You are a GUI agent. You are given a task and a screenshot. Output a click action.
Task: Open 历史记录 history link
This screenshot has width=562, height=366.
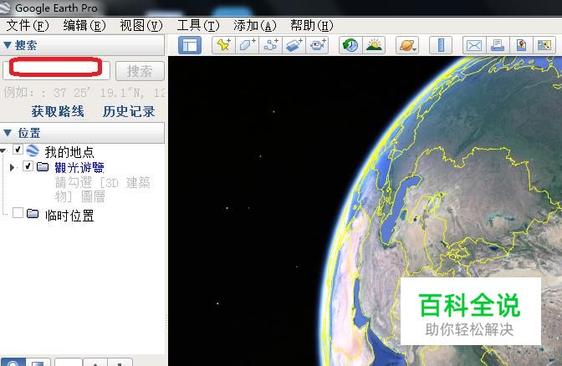[129, 111]
